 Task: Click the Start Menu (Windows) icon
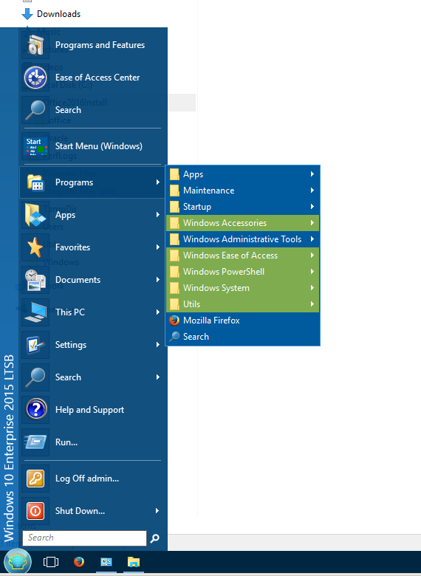click(x=35, y=146)
